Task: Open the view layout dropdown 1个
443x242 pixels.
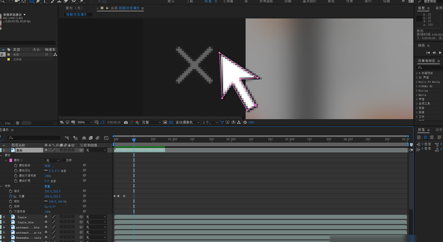Action: coord(210,122)
